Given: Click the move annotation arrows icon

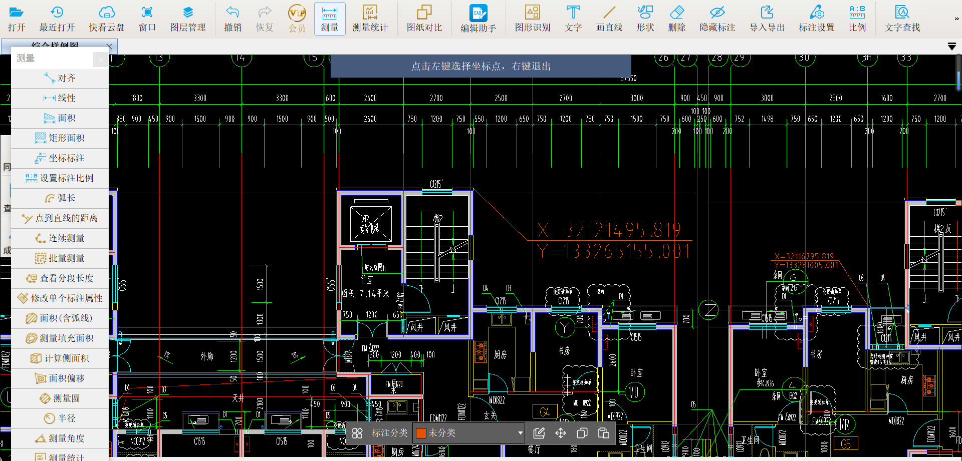Looking at the screenshot, I should 561,433.
